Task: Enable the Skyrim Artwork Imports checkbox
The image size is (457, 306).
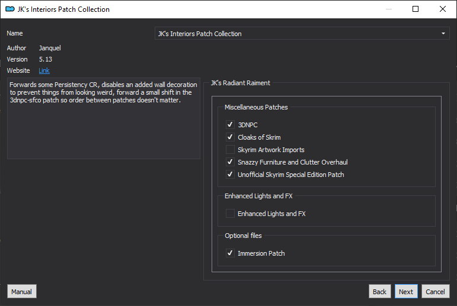Action: click(x=230, y=149)
